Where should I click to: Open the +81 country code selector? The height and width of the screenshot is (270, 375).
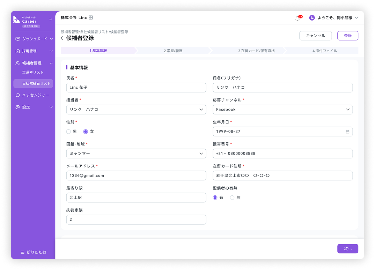pos(221,153)
